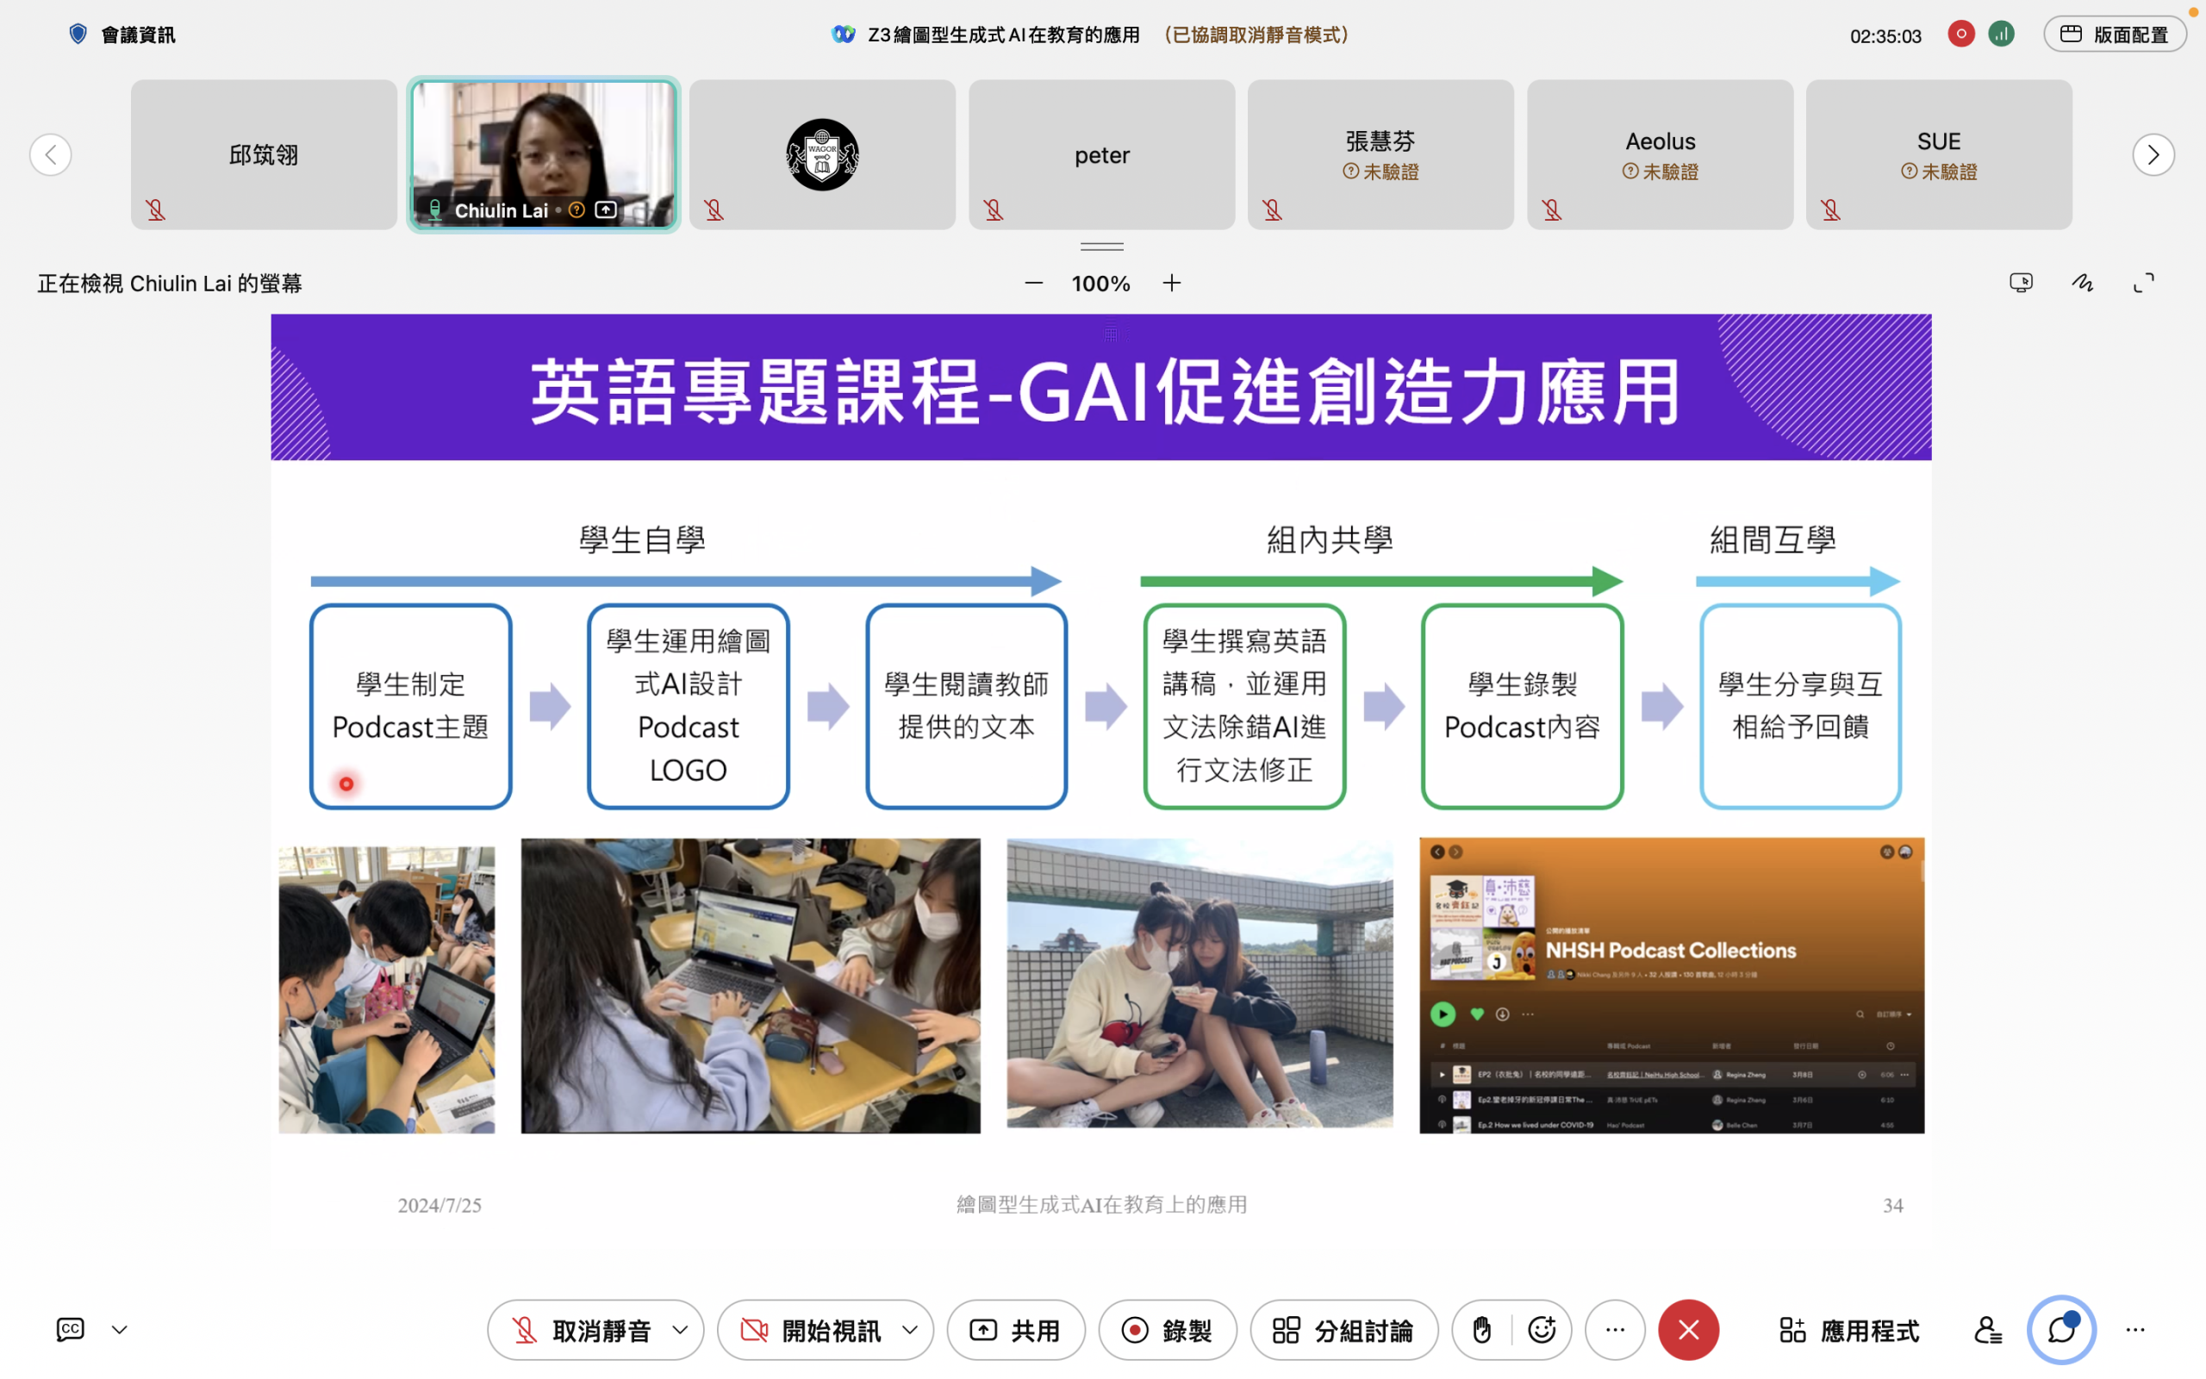Open the participants list icon

pyautogui.click(x=1987, y=1330)
